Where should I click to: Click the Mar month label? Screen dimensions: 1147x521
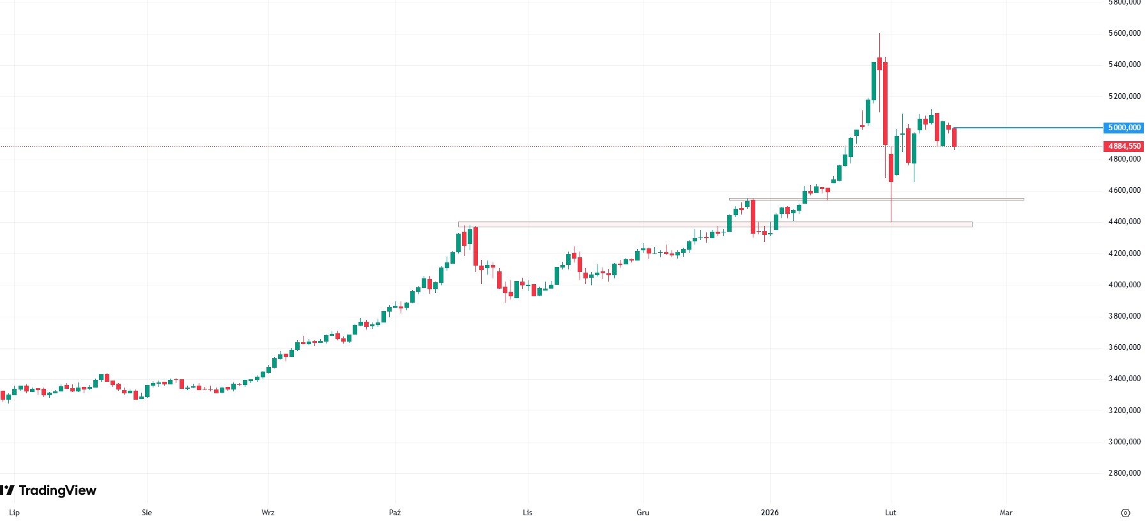click(x=1006, y=513)
